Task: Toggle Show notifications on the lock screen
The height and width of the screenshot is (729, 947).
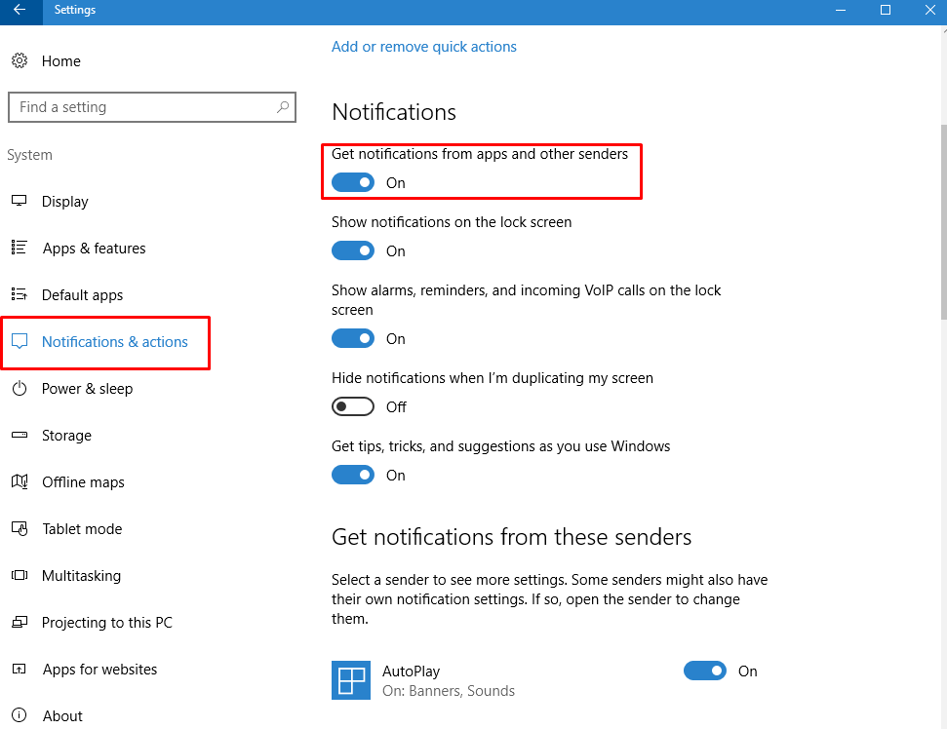Action: tap(353, 250)
